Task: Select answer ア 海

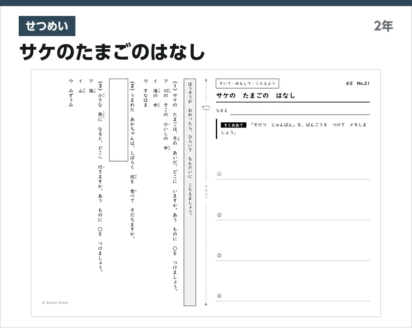Action: coord(91,86)
